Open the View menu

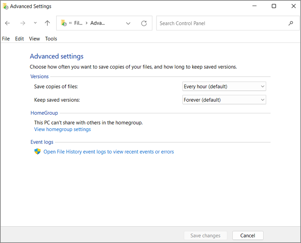tap(34, 39)
